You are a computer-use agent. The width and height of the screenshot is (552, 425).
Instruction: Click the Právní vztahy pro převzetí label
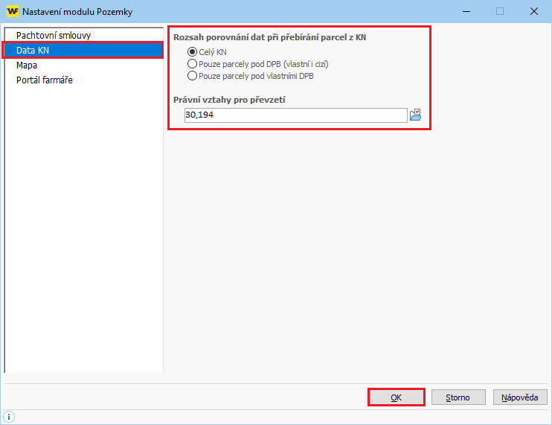click(229, 99)
